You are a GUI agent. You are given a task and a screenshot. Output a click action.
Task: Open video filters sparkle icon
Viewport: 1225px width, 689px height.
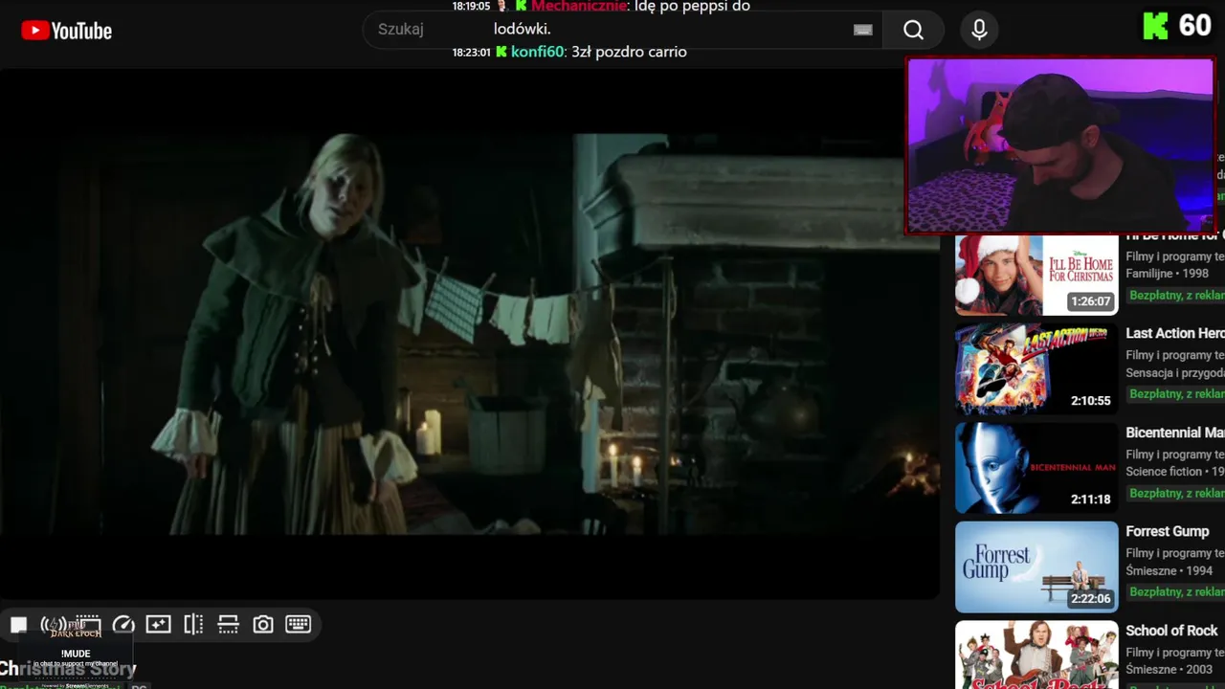158,625
